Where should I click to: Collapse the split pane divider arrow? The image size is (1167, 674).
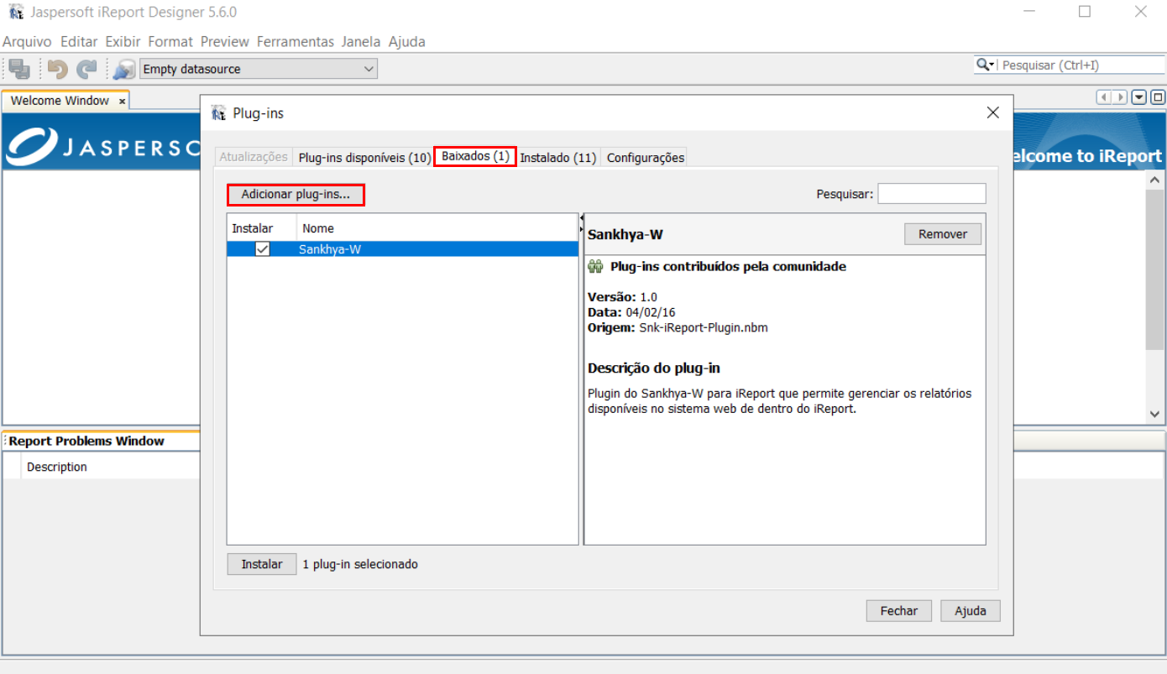(x=581, y=217)
